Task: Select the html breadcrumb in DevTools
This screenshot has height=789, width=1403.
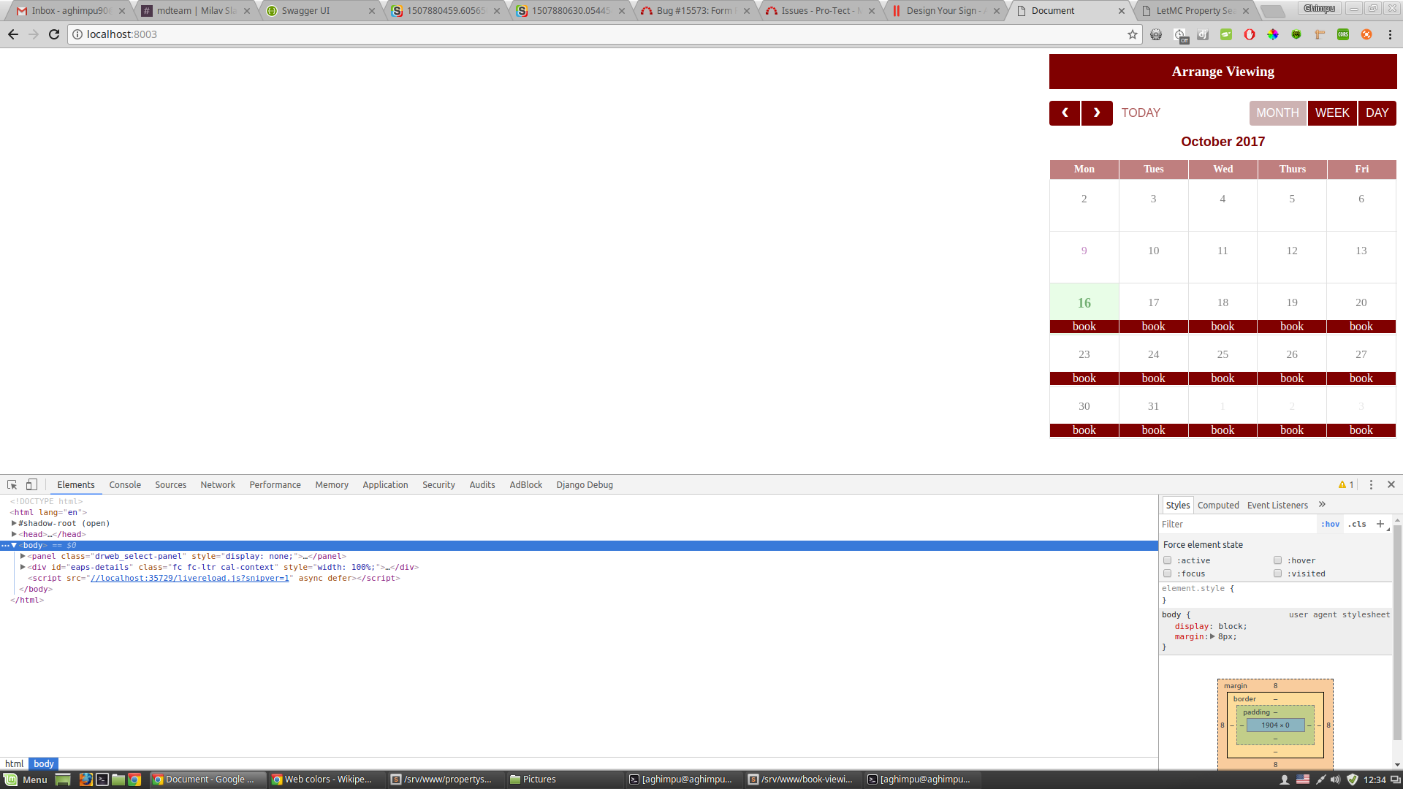Action: (x=15, y=763)
